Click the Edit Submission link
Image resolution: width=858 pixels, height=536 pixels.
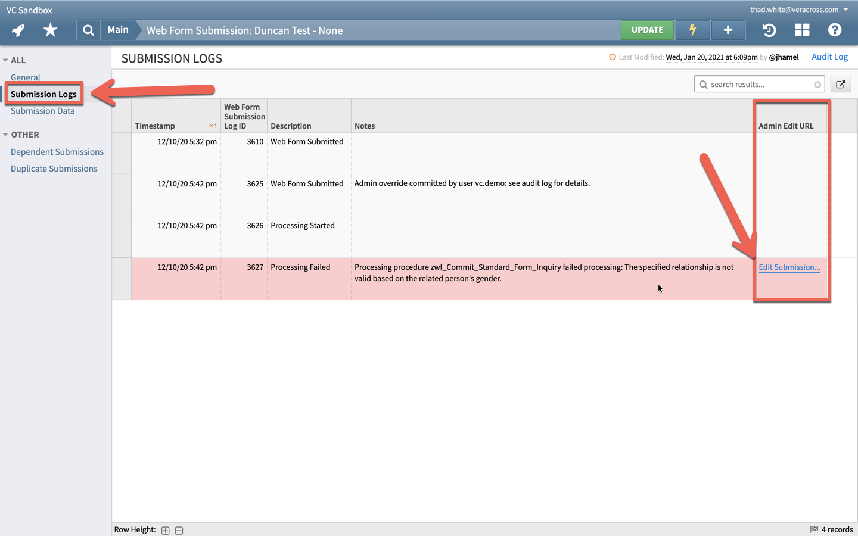pyautogui.click(x=789, y=267)
